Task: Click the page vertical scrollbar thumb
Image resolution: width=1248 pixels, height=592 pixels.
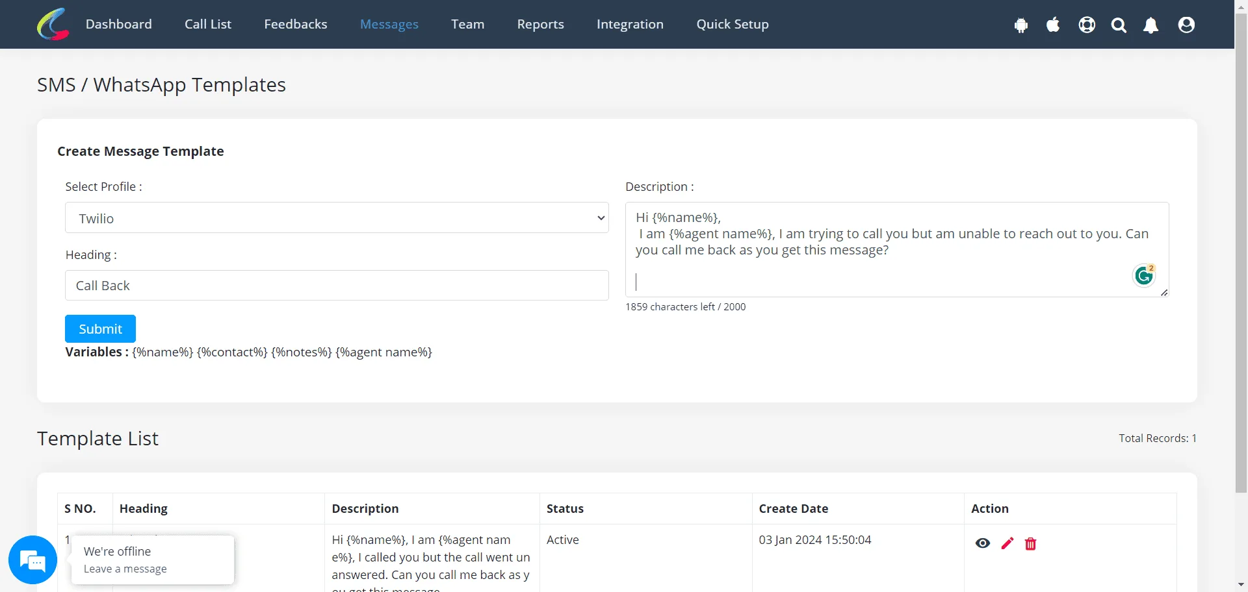Action: click(x=1241, y=253)
